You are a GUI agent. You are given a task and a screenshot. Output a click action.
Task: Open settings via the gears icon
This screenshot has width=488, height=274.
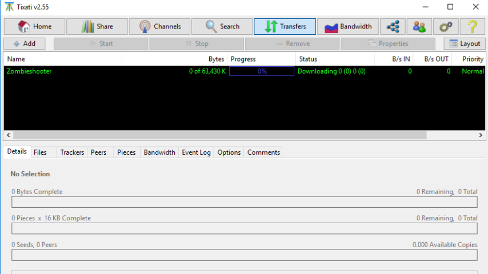click(446, 26)
